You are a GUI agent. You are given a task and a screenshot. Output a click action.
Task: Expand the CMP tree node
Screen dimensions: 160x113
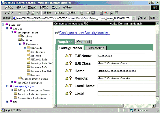click(7, 101)
